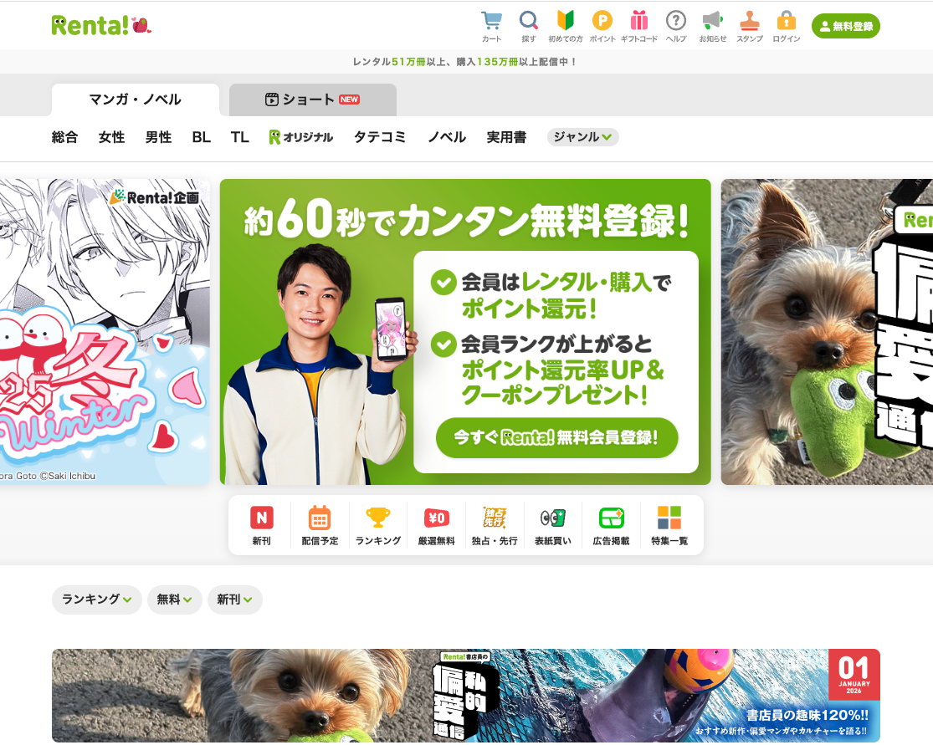
Task: Expand the 新刊 filter dropdown
Action: click(x=234, y=600)
